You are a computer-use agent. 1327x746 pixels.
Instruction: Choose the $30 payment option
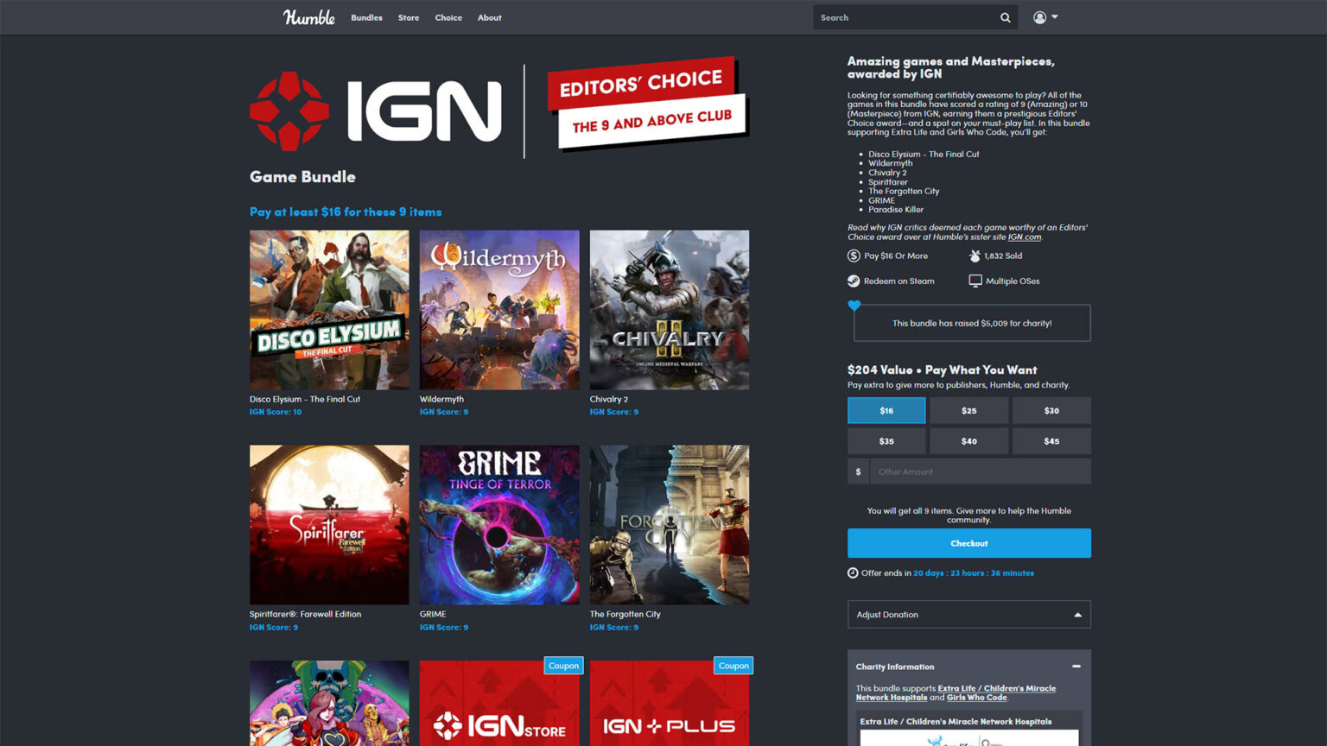click(x=1051, y=410)
